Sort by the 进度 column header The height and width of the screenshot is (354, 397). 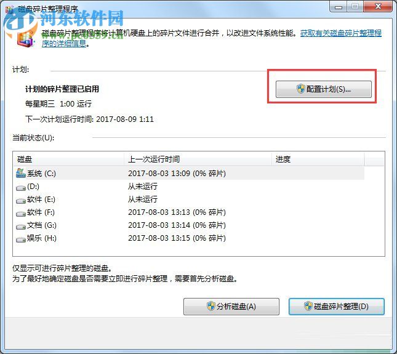[318, 159]
